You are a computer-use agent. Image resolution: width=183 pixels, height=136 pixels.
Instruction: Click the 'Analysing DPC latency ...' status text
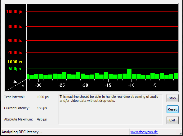[x=22, y=132]
